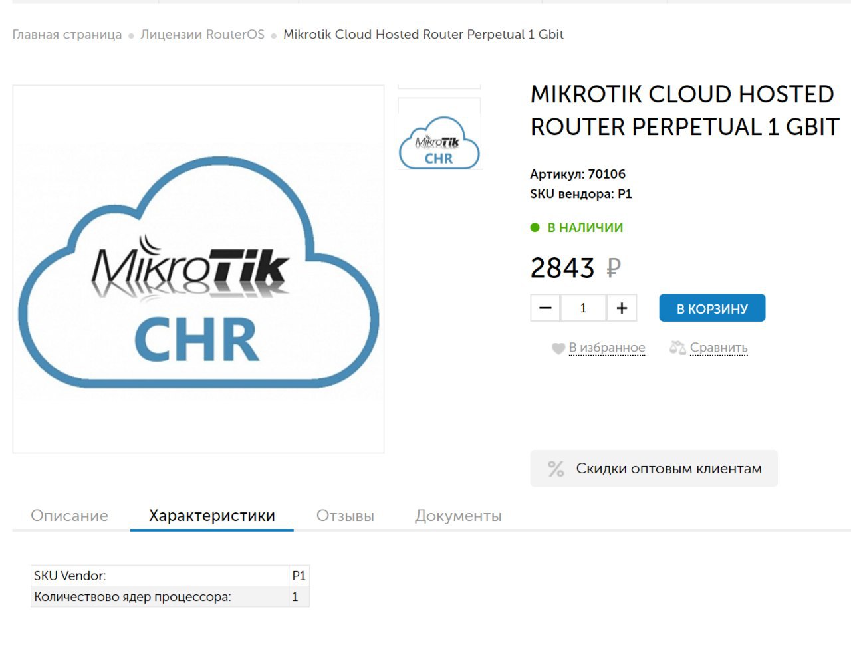Open the Отзывы tab

coord(345,516)
